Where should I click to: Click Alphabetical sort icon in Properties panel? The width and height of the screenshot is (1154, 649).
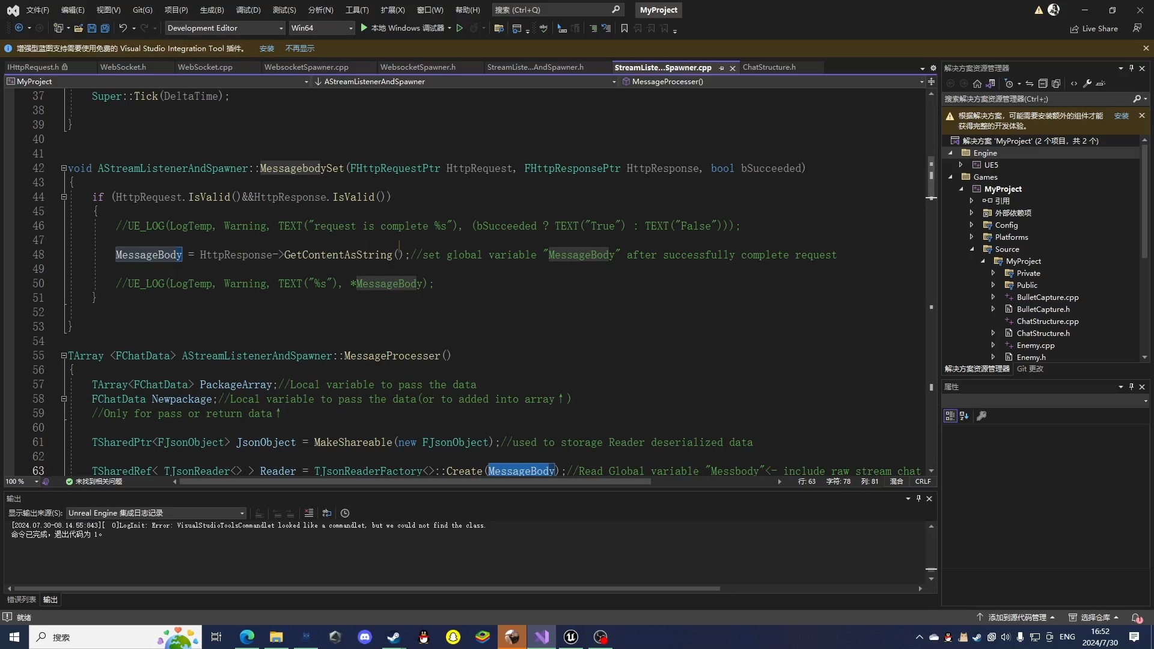tap(964, 416)
